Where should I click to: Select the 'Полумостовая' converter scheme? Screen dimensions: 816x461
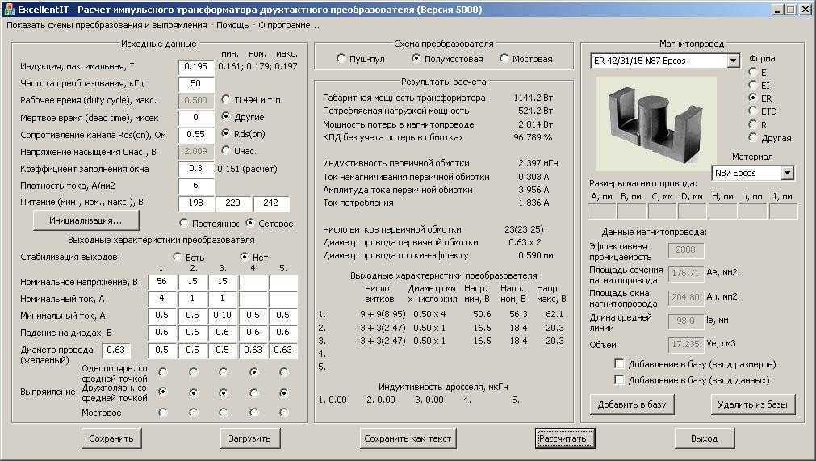[x=416, y=58]
